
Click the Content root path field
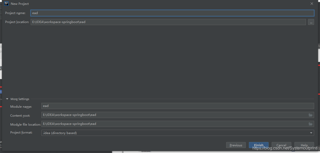click(178, 115)
